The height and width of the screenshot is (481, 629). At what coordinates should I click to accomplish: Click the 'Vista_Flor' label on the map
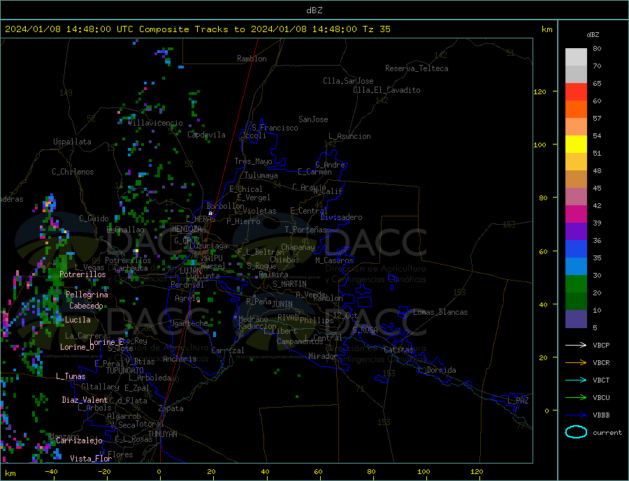91,459
